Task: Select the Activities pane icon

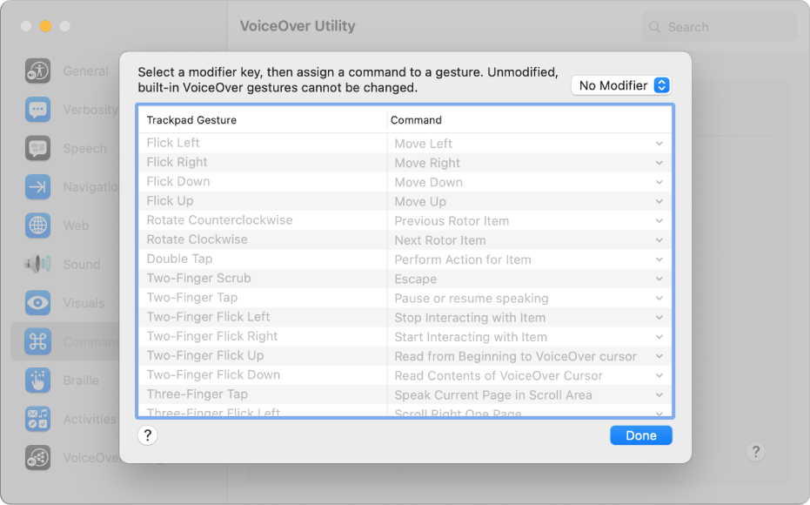Action: (x=37, y=419)
